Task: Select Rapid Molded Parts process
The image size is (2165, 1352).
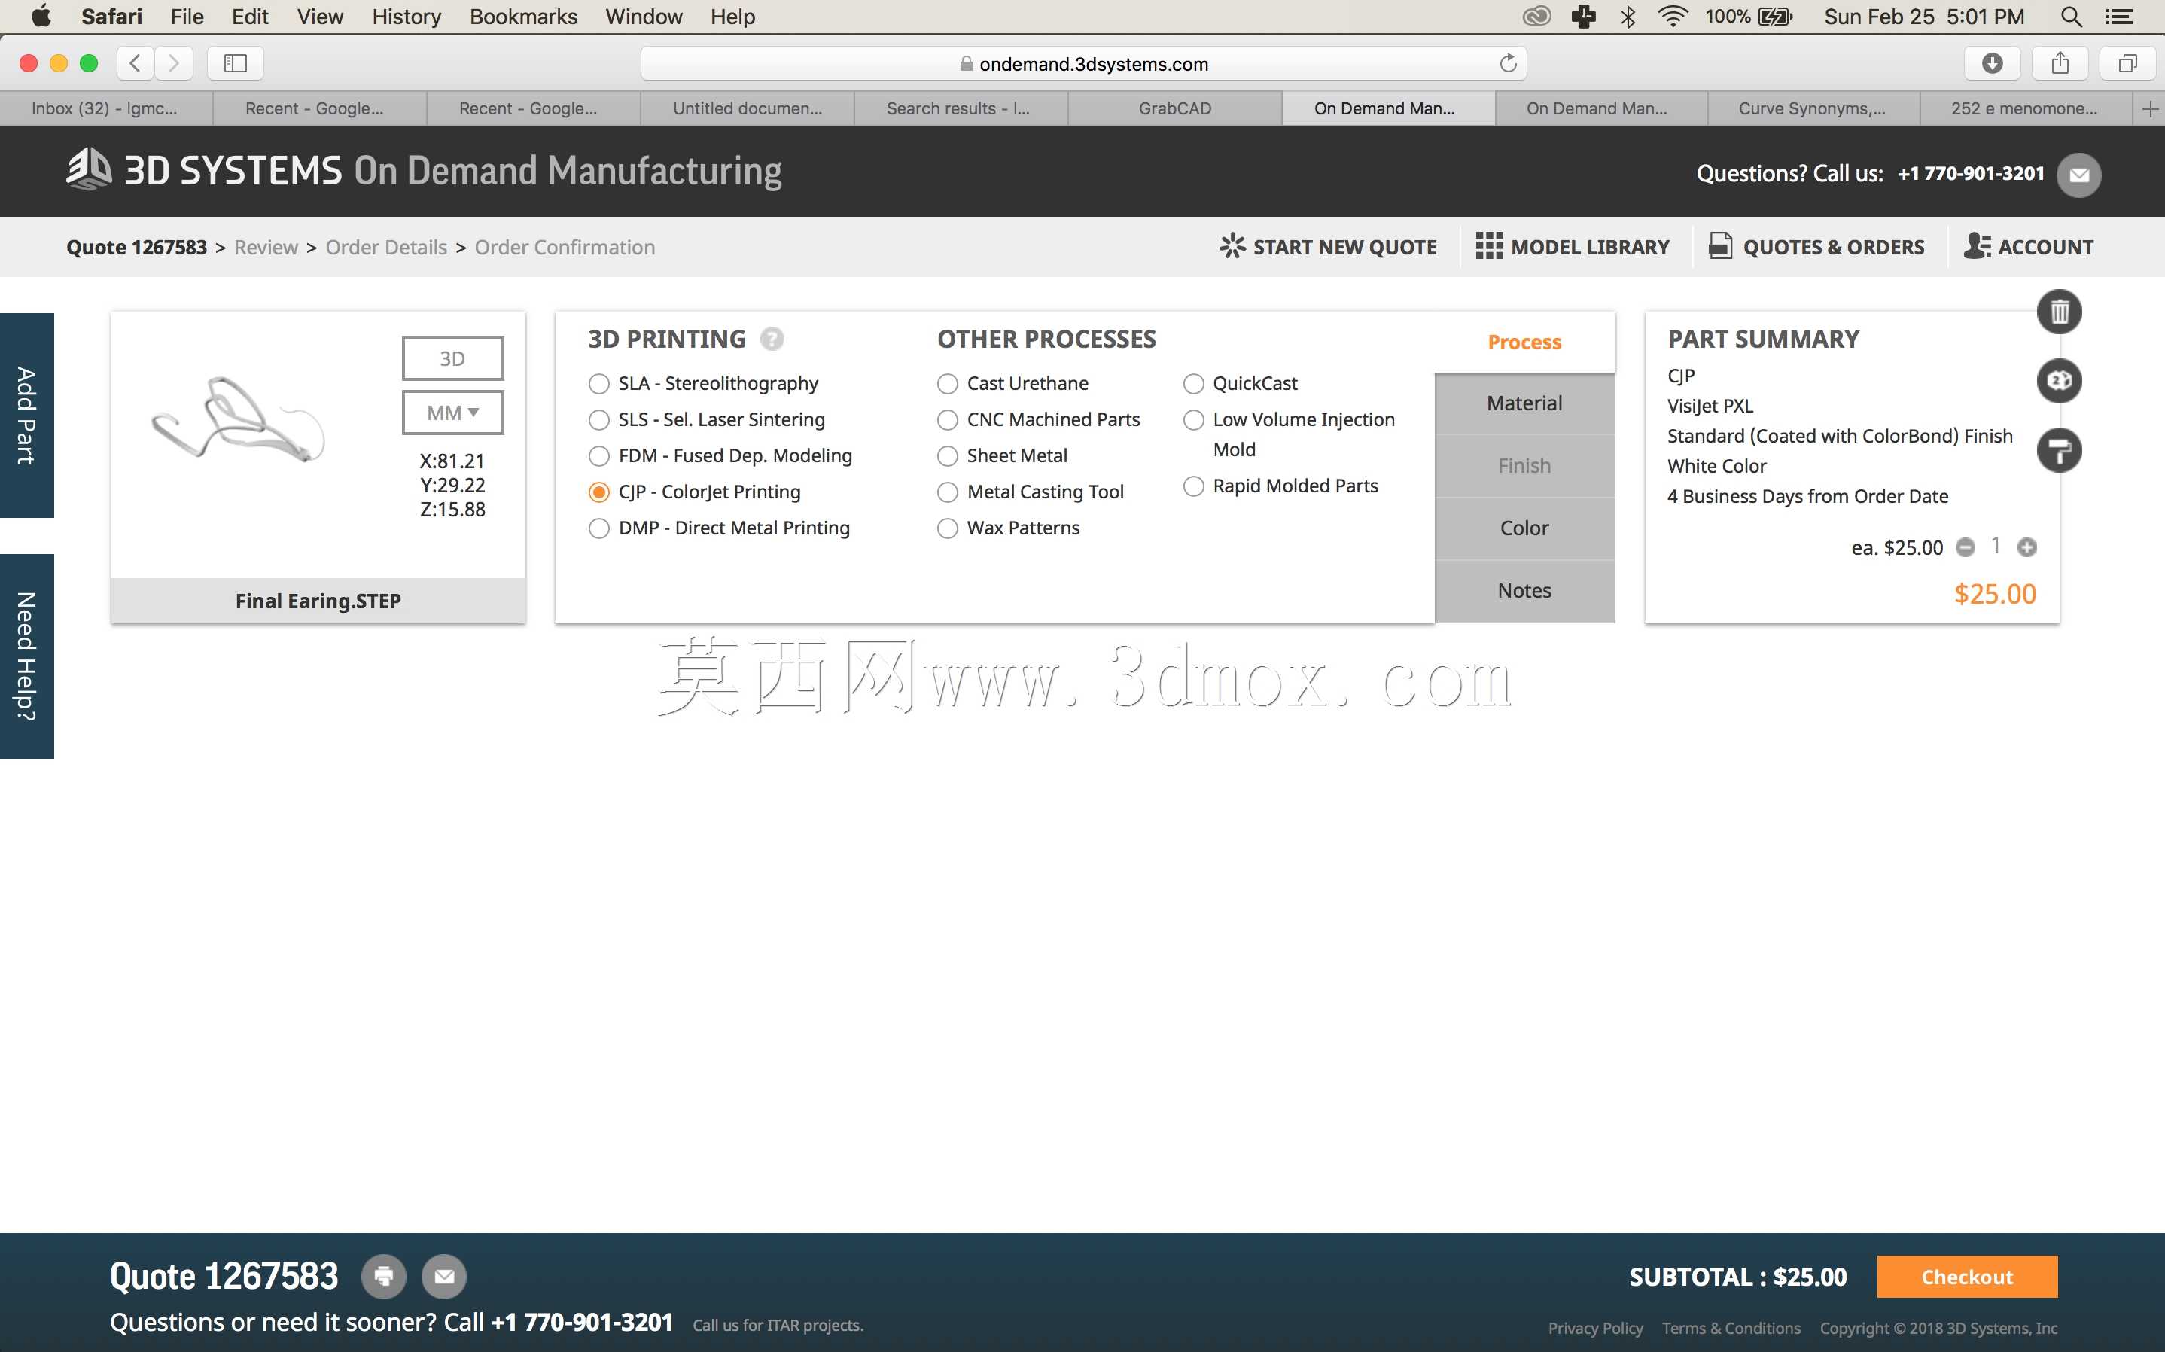Action: [x=1193, y=486]
